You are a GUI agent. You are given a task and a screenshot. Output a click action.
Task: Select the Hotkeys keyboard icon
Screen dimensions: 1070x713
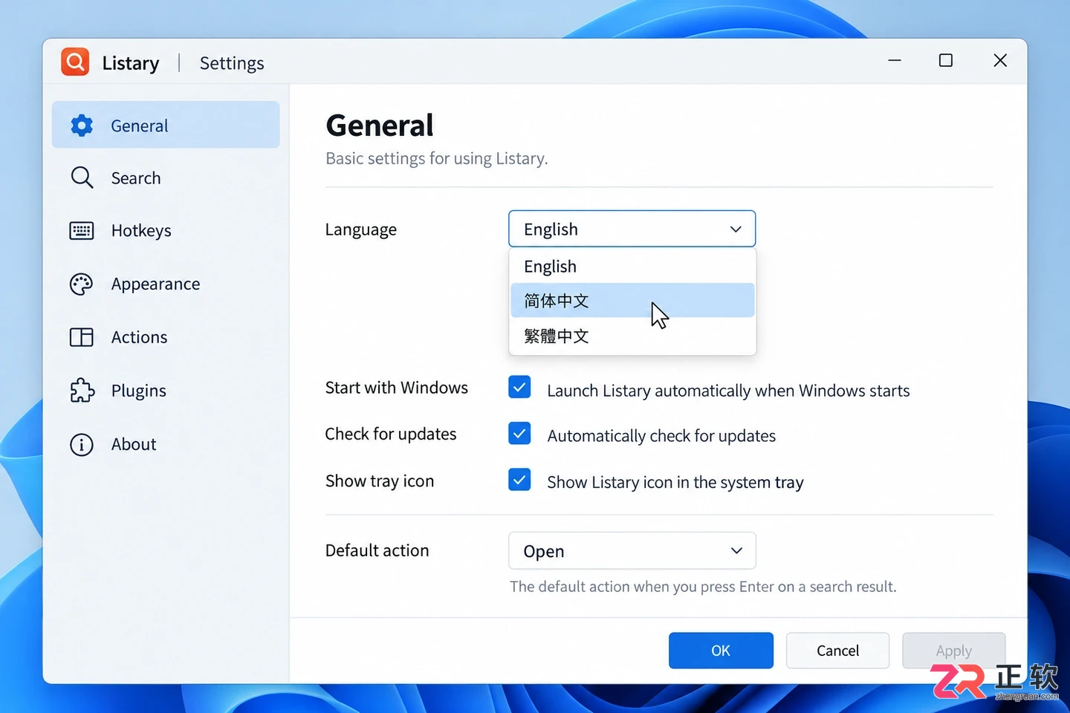pos(82,231)
